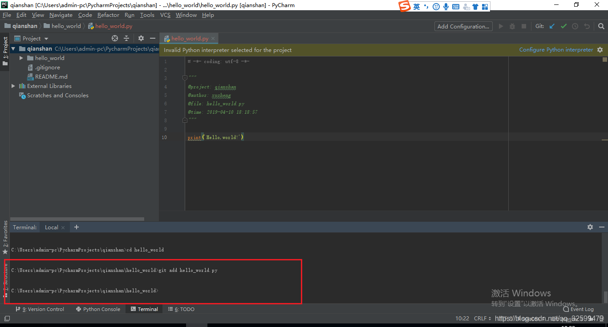Open Python Console tool window
This screenshot has width=608, height=327.
[98, 309]
